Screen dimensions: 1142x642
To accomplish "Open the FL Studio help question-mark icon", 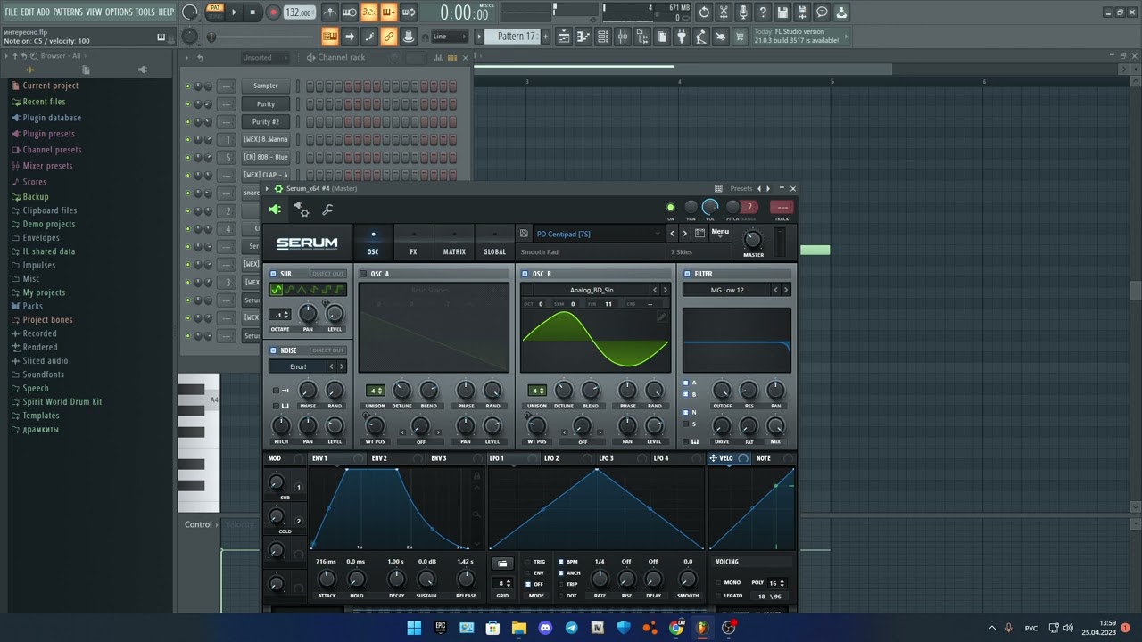I will [763, 12].
